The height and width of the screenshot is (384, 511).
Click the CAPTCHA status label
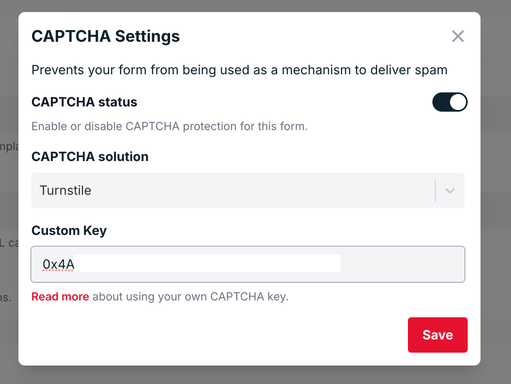click(84, 102)
